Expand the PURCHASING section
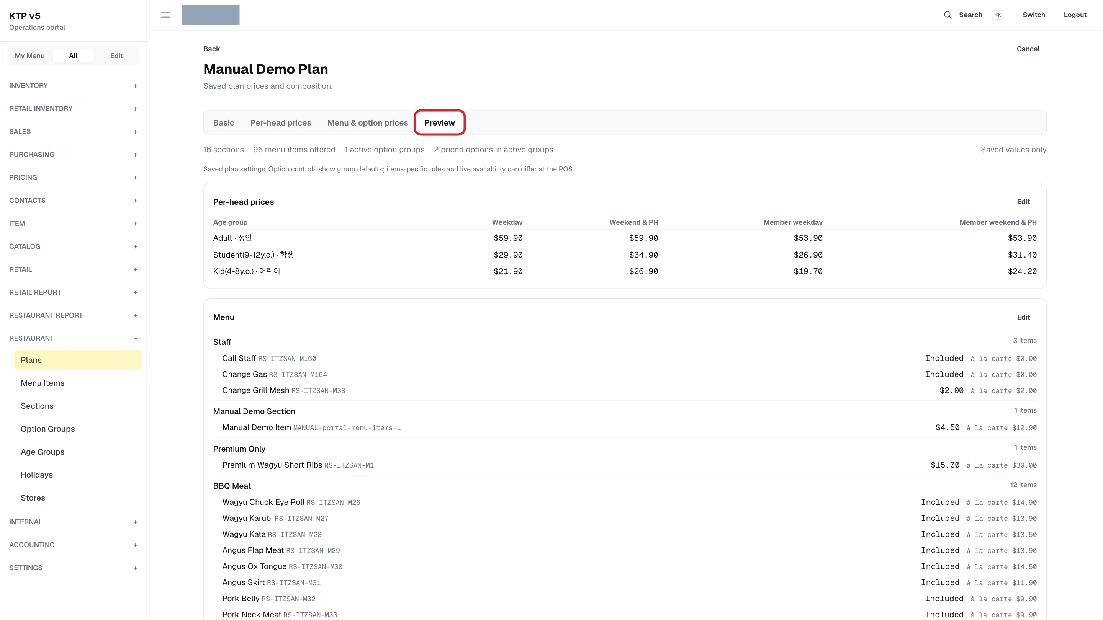Viewport: 1103px width, 620px height. point(73,155)
